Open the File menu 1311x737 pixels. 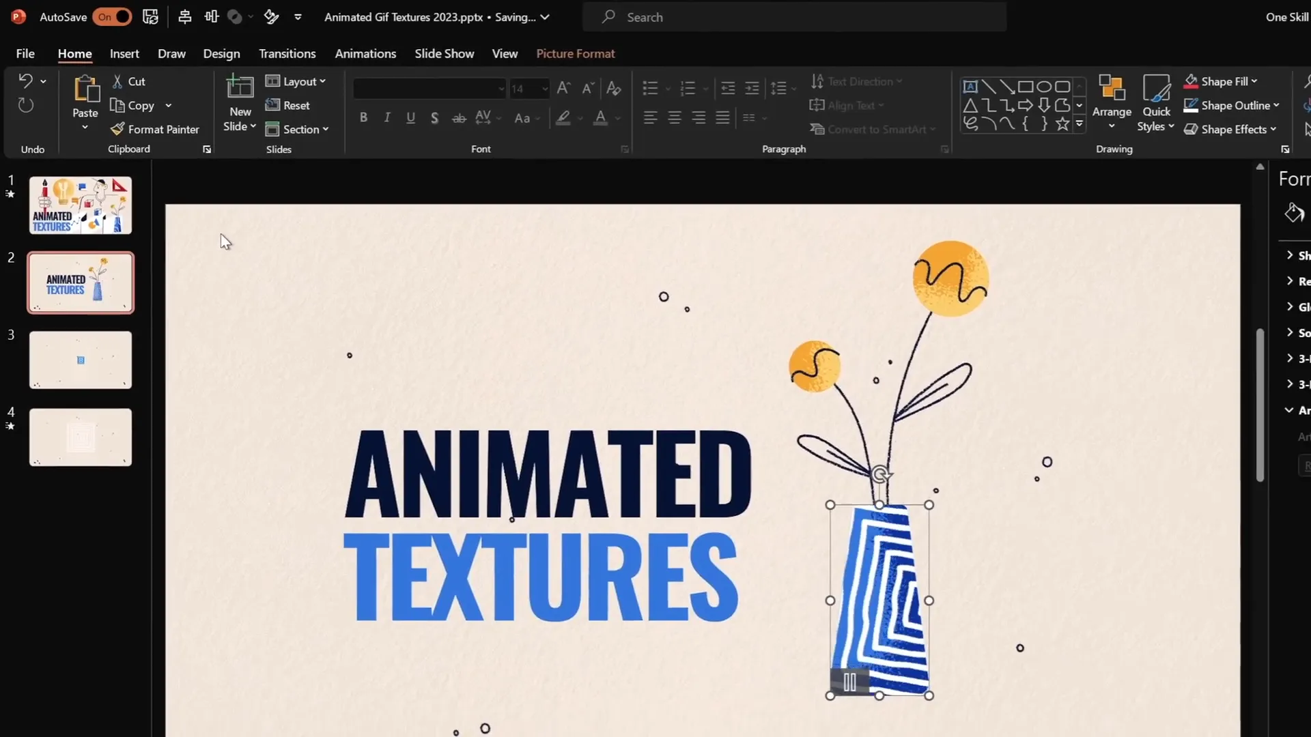tap(25, 53)
